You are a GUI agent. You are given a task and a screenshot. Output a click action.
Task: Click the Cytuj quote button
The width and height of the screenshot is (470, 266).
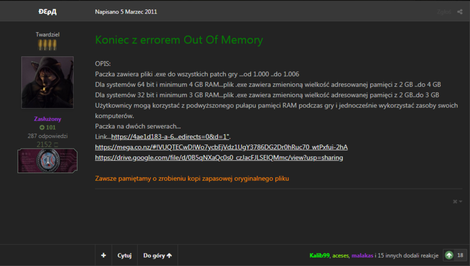click(124, 255)
